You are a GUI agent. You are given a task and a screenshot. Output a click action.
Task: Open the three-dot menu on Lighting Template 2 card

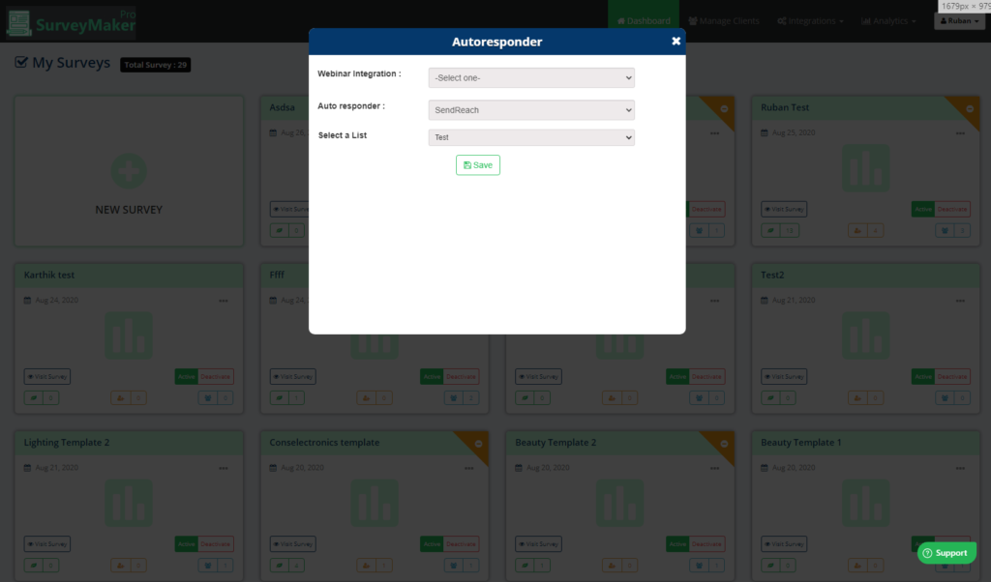224,468
